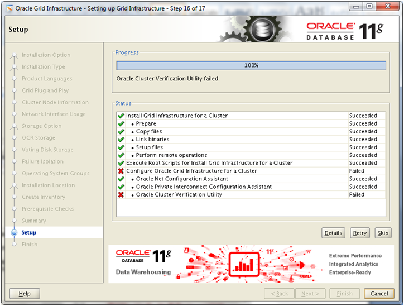Click 'Oracle Cluster Verification Utility' status row text
This screenshot has width=404, height=306.
(x=179, y=195)
